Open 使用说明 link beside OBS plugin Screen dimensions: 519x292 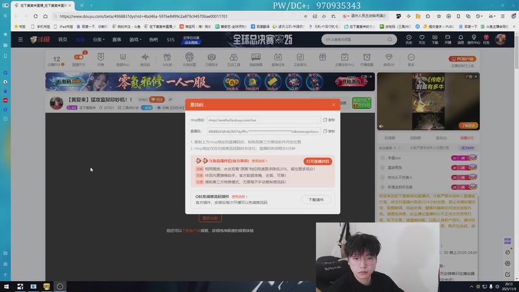point(239,197)
